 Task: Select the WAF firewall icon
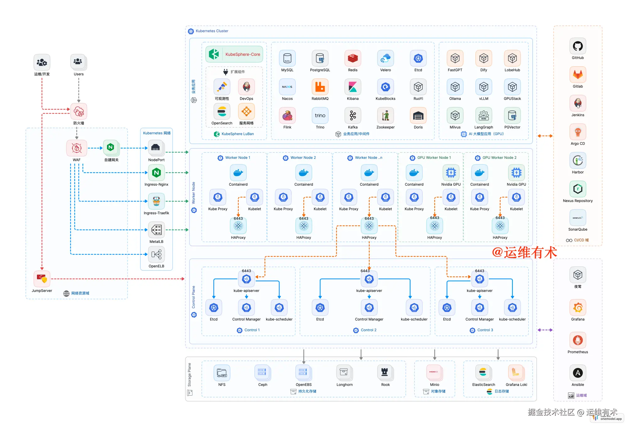76,148
